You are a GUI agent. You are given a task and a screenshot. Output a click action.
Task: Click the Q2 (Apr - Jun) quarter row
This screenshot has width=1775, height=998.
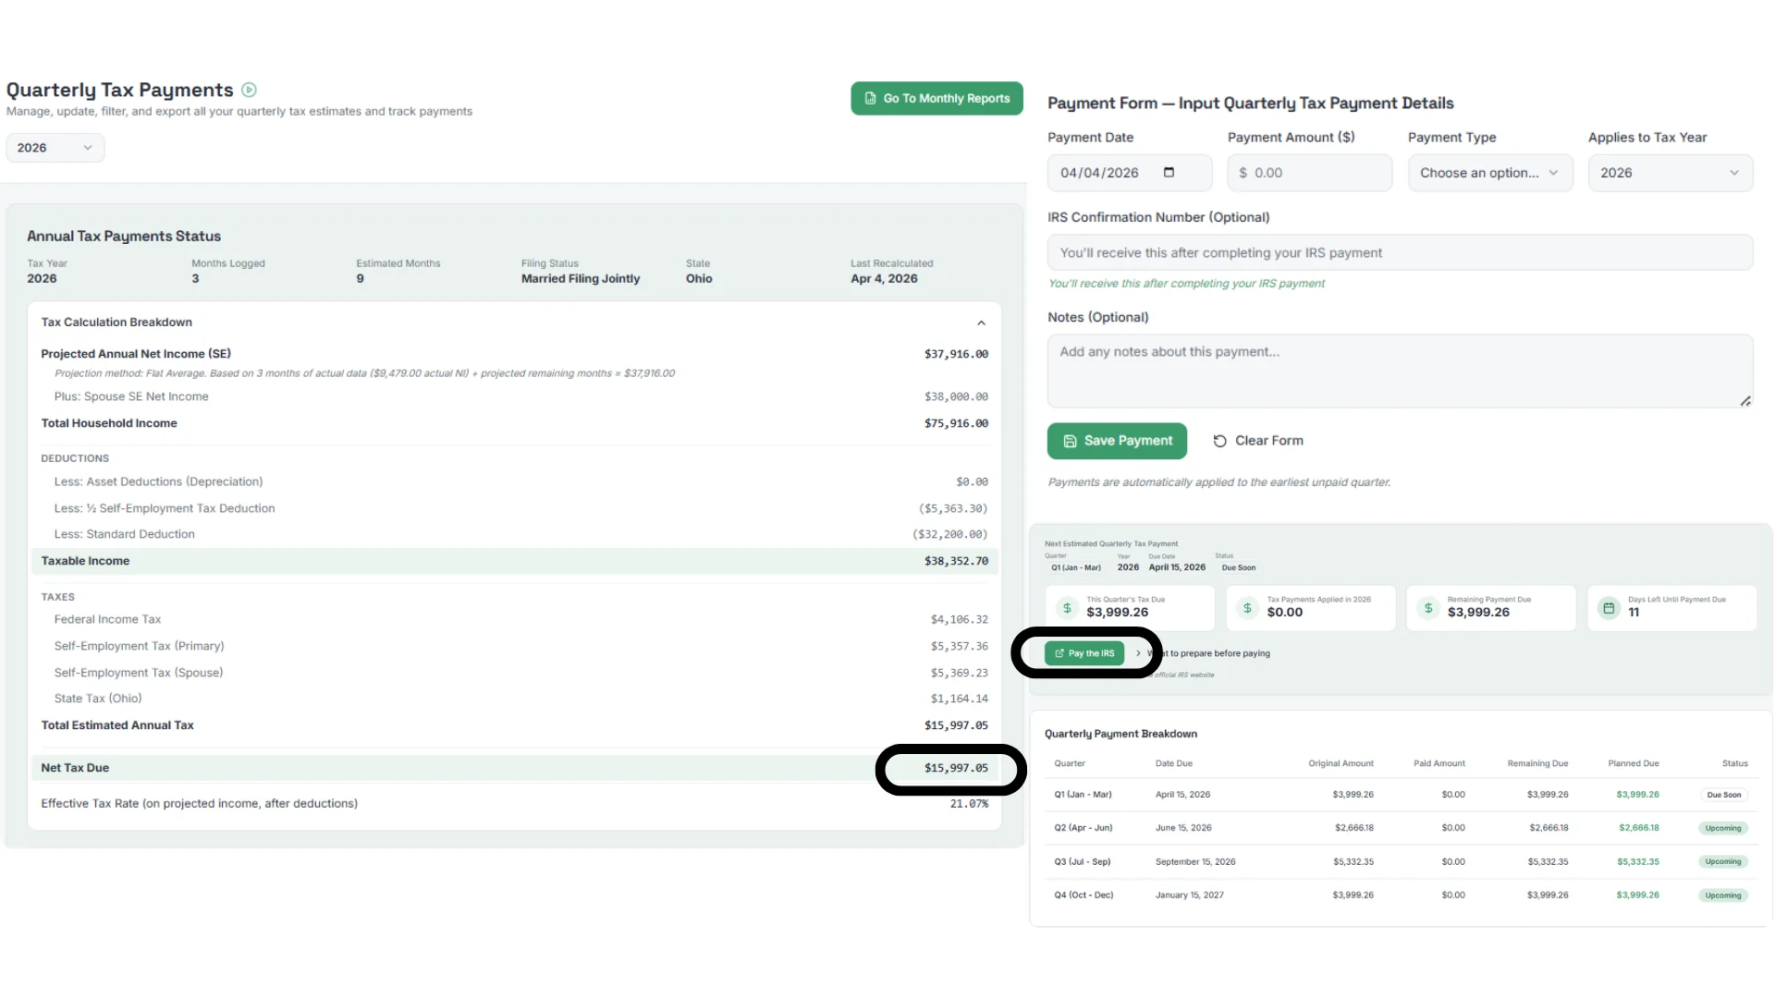(1400, 828)
